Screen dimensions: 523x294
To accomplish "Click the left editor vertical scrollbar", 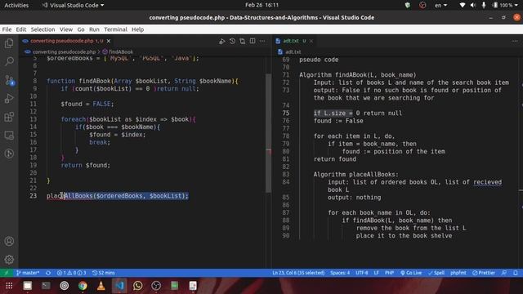I will (269, 132).
